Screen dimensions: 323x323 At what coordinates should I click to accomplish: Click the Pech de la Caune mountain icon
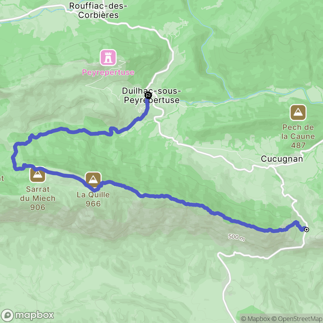pos(298,113)
